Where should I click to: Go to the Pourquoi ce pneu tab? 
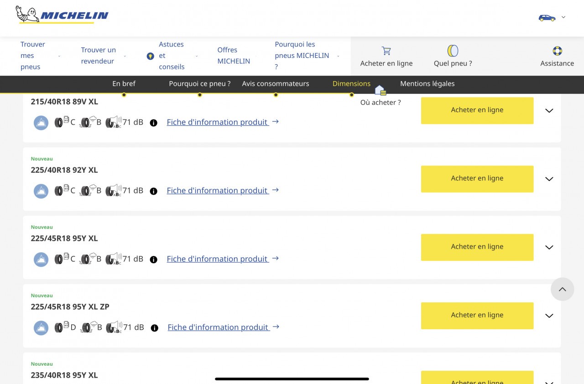coord(200,83)
